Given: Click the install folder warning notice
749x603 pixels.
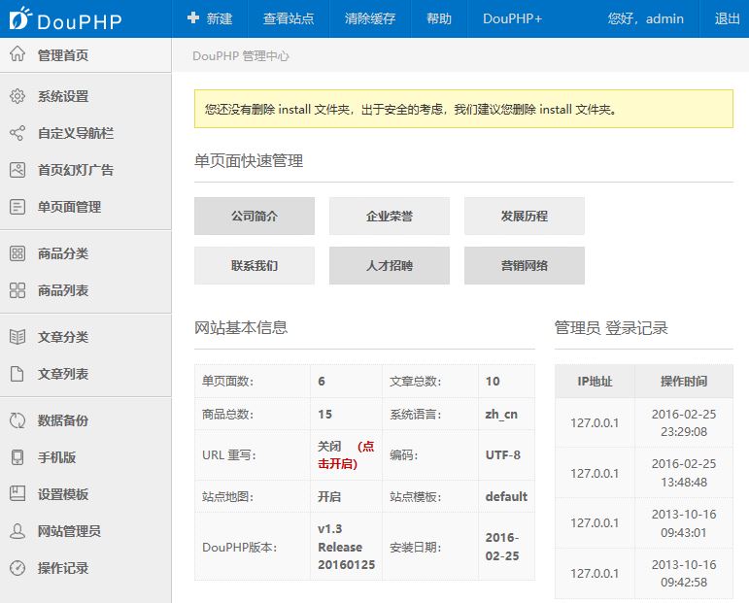Looking at the screenshot, I should click(x=463, y=109).
